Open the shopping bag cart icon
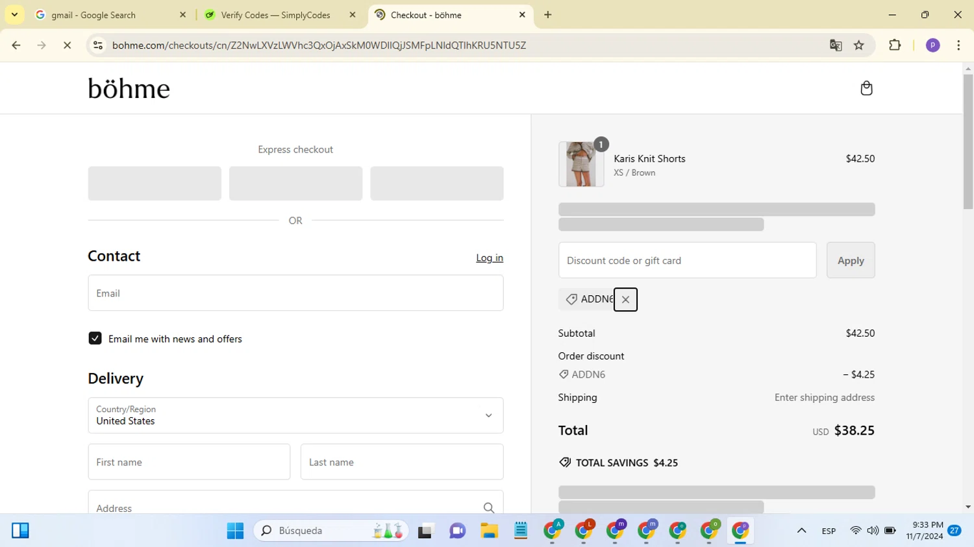974x547 pixels. point(866,88)
